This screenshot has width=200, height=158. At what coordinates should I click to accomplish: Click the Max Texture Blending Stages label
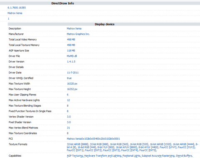[25, 105]
